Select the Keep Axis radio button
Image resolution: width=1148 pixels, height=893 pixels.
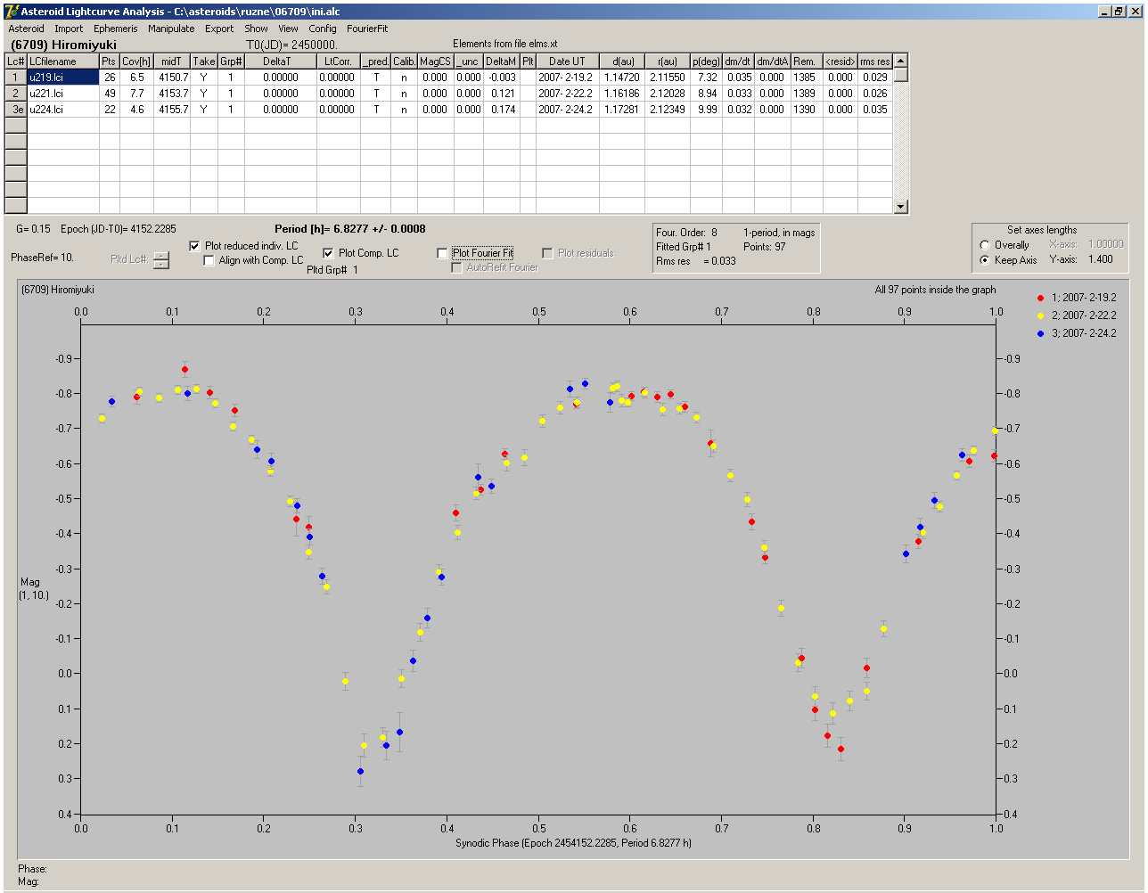point(985,260)
